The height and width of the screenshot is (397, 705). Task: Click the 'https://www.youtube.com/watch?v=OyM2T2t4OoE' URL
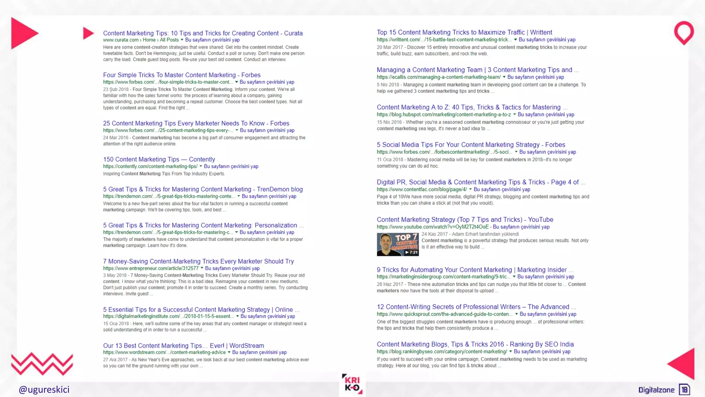(x=433, y=227)
